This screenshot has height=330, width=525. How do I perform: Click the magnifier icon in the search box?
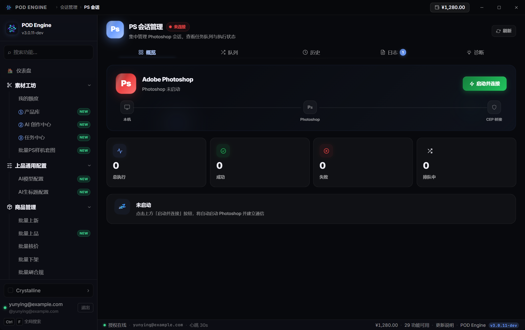click(x=9, y=52)
